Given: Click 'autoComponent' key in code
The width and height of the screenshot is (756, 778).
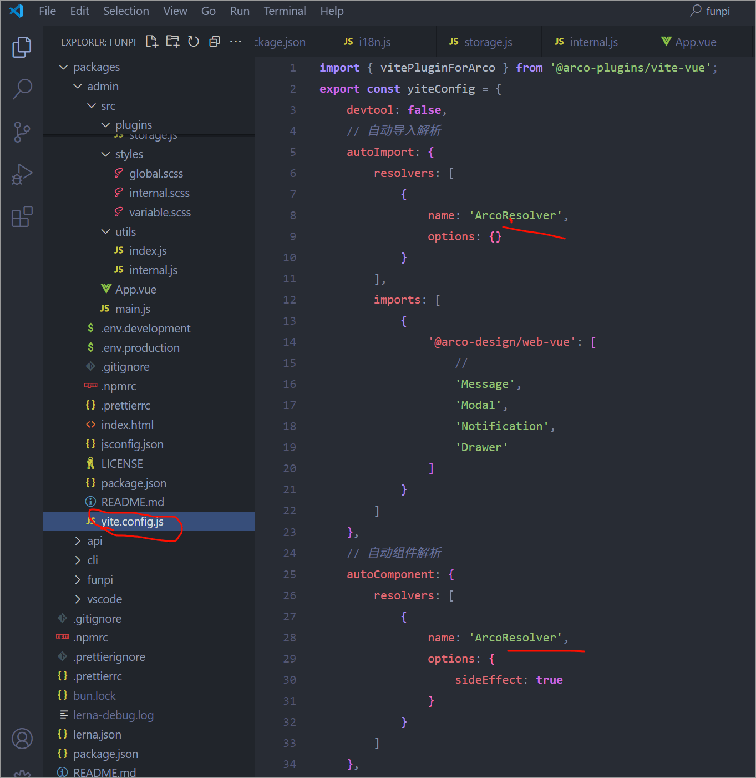Looking at the screenshot, I should tap(390, 574).
